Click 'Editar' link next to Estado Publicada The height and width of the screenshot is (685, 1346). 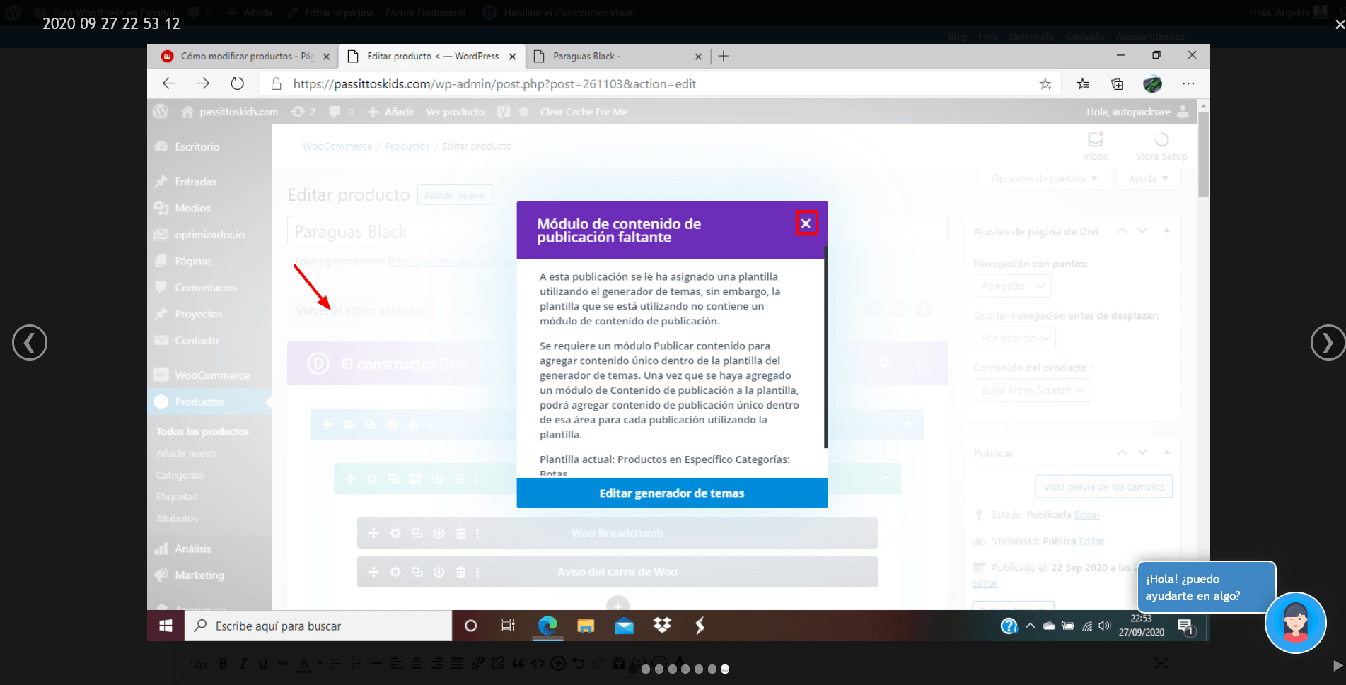tap(1087, 515)
